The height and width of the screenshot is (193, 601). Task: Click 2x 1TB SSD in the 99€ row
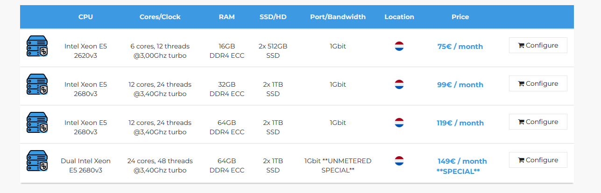point(273,89)
